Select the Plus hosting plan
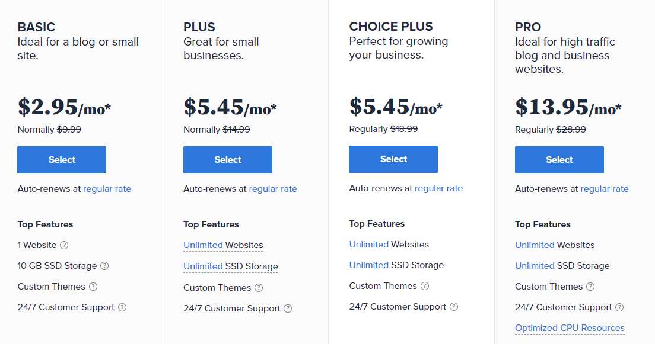The width and height of the screenshot is (655, 344). [228, 160]
